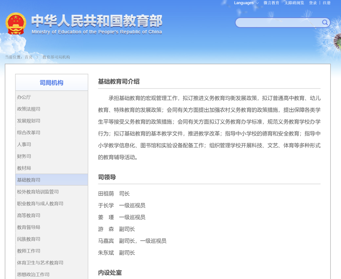Image resolution: width=341 pixels, height=279 pixels.
Task: Open 无障碍浏览 accessibility mode
Action: 294,3
